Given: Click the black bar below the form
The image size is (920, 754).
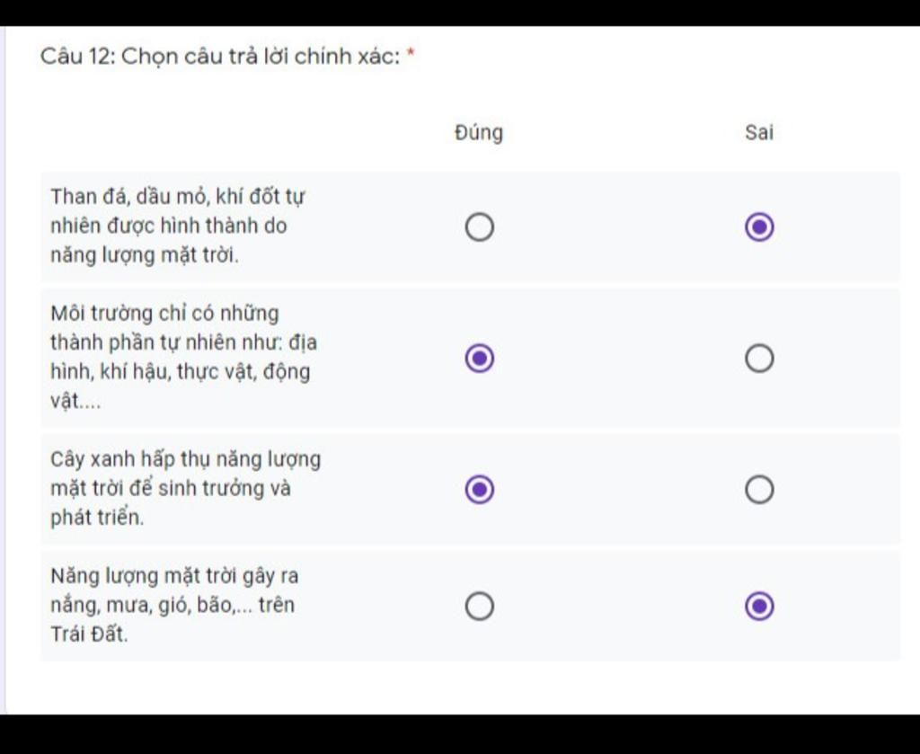Looking at the screenshot, I should 460,734.
